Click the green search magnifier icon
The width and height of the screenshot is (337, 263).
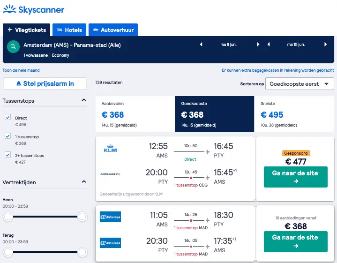13,46
